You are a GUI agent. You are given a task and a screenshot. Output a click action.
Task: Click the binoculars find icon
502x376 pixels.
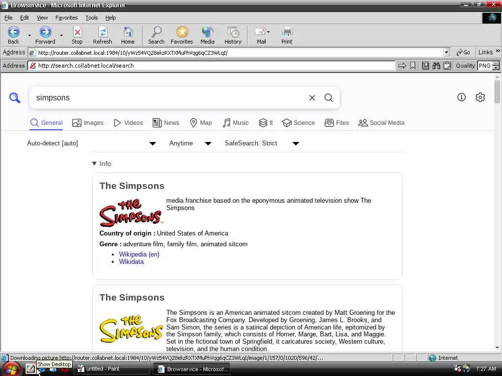pos(436,66)
